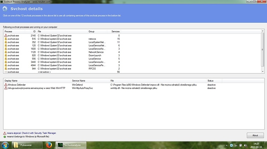Click the red atypical legend icon

[5, 133]
